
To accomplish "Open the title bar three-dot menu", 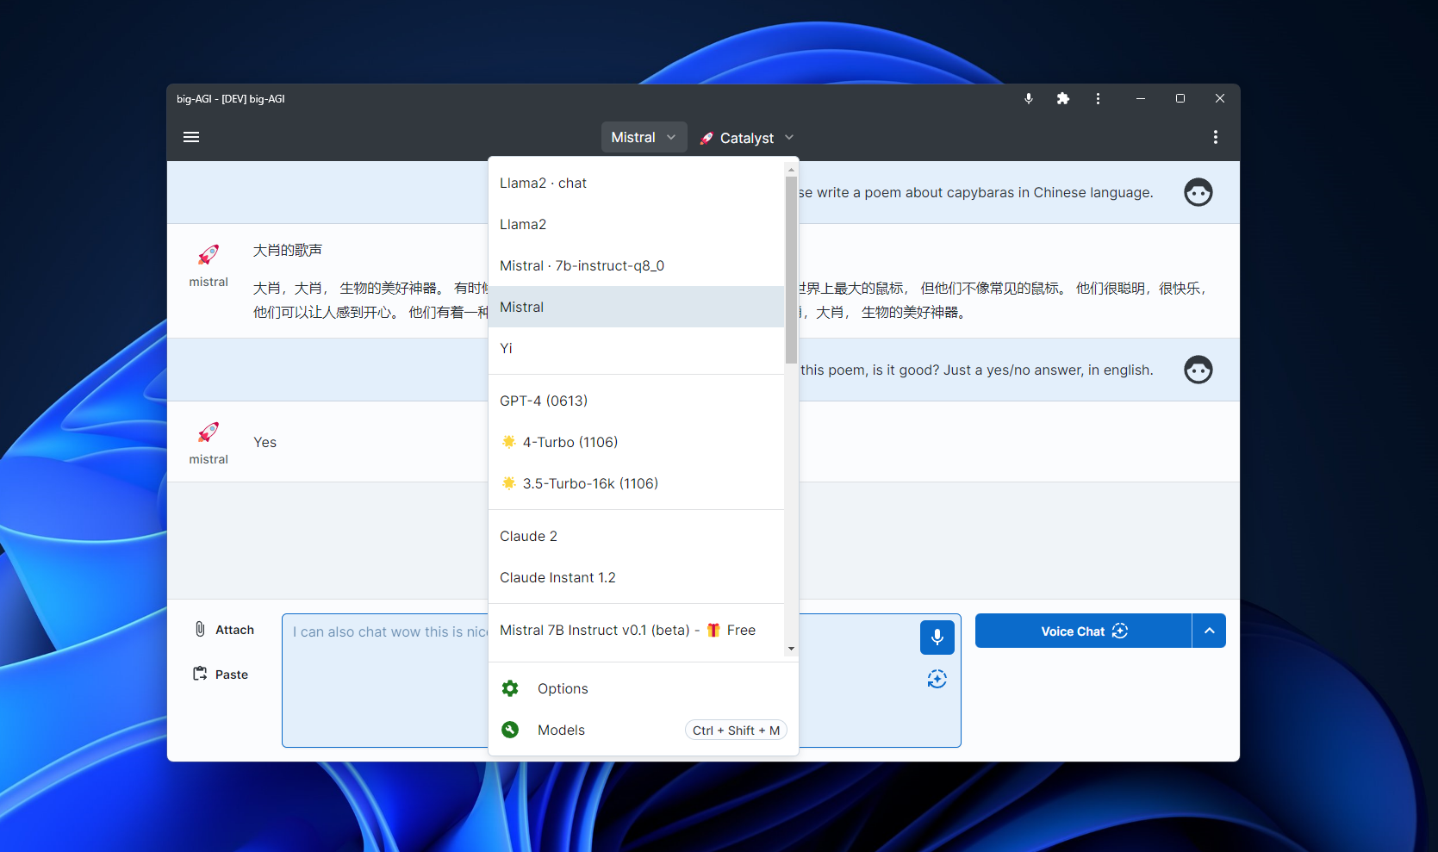I will (1098, 98).
